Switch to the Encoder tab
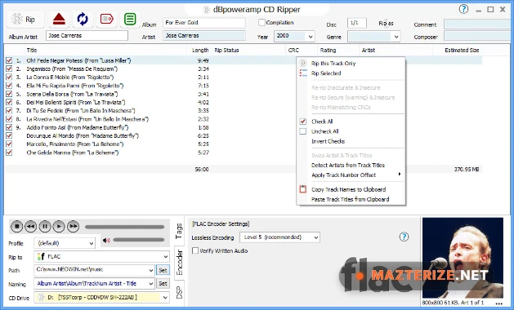The width and height of the screenshot is (514, 310). [179, 262]
